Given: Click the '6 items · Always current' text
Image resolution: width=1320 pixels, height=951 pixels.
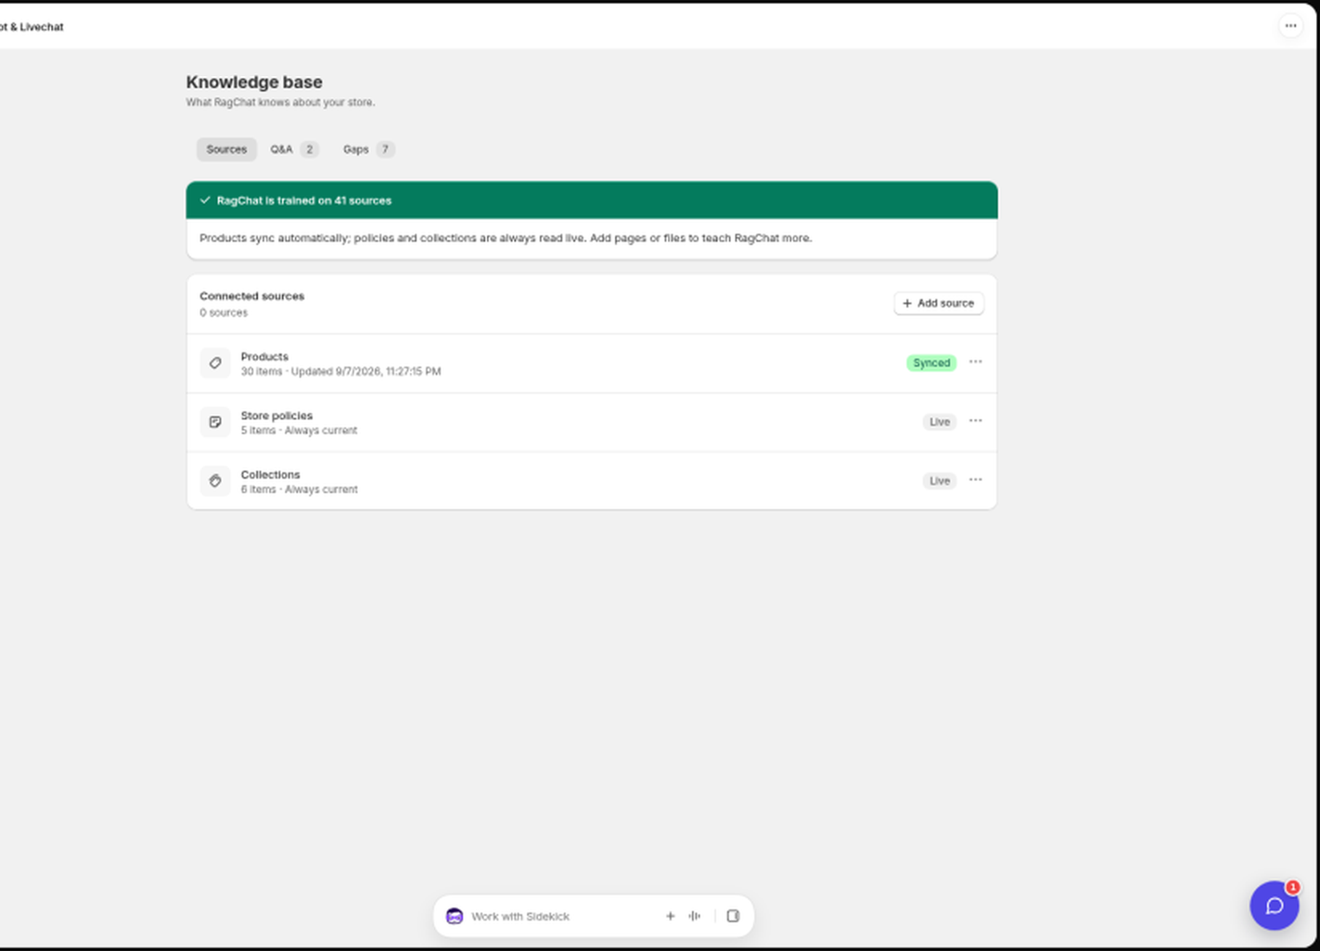Looking at the screenshot, I should click(299, 489).
